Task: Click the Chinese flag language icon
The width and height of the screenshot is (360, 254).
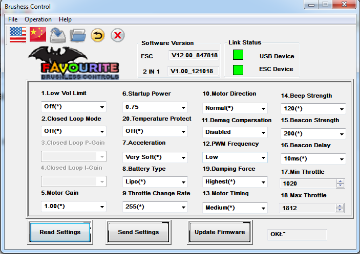Action: (38, 35)
